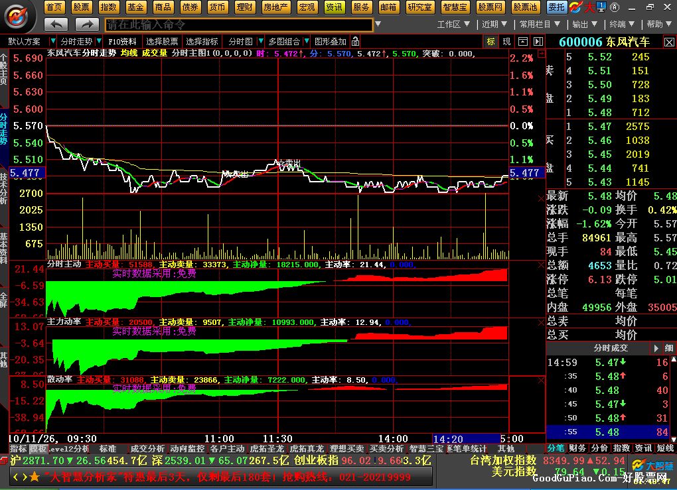This screenshot has width=677, height=490.
Task: Open the 常用栏目 dropdown menu
Action: pyautogui.click(x=540, y=25)
